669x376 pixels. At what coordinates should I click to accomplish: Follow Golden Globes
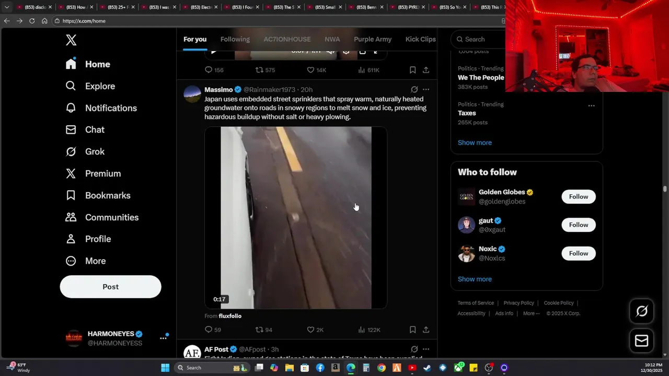(579, 196)
